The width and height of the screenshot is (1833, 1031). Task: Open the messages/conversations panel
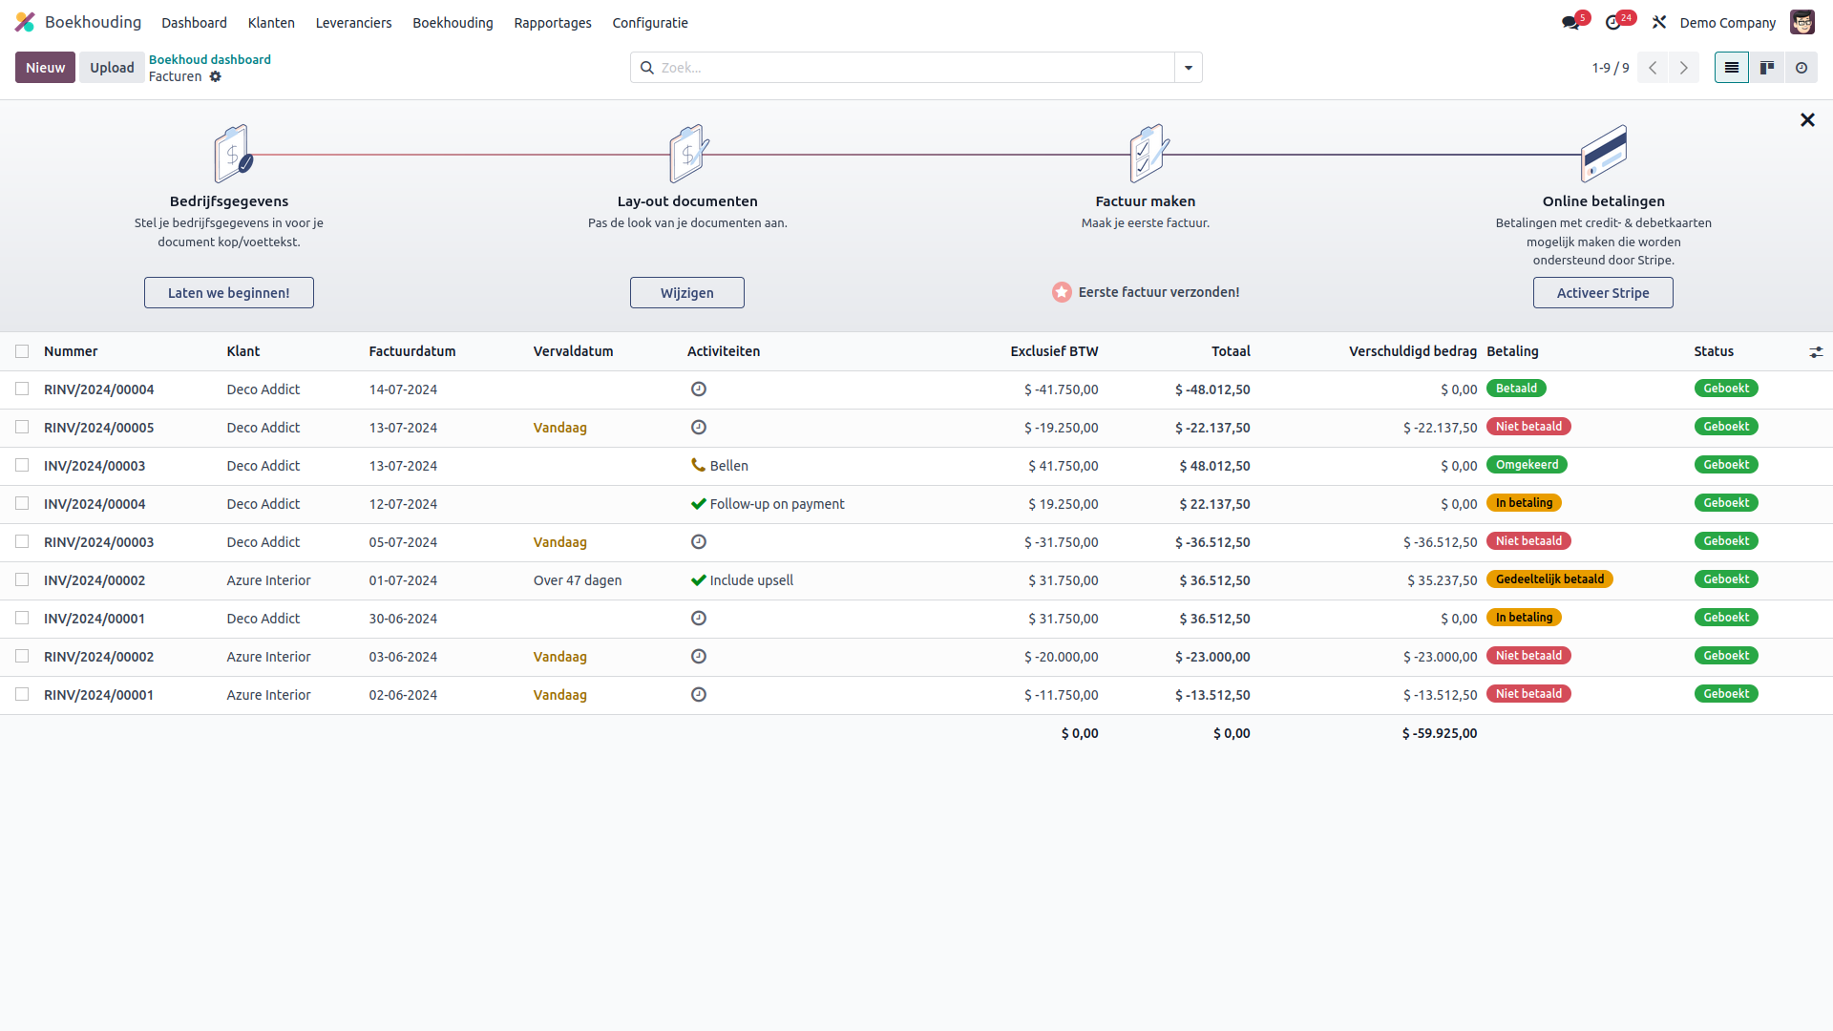click(1570, 21)
